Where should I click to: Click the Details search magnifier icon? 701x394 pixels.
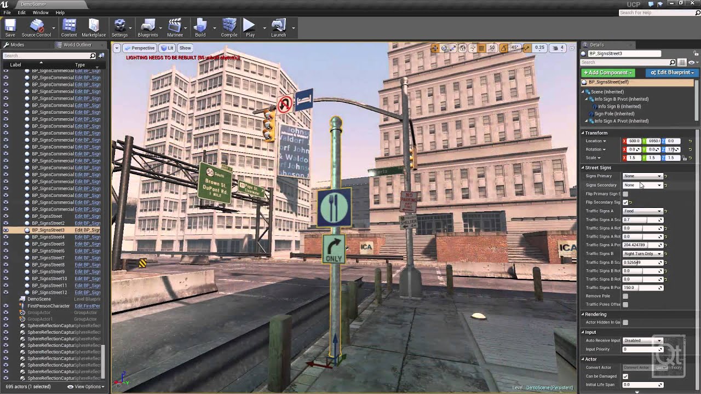673,62
